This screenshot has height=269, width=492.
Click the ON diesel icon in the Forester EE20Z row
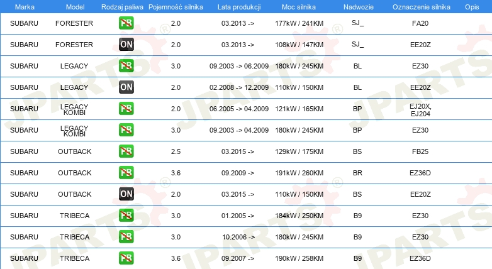[126, 45]
